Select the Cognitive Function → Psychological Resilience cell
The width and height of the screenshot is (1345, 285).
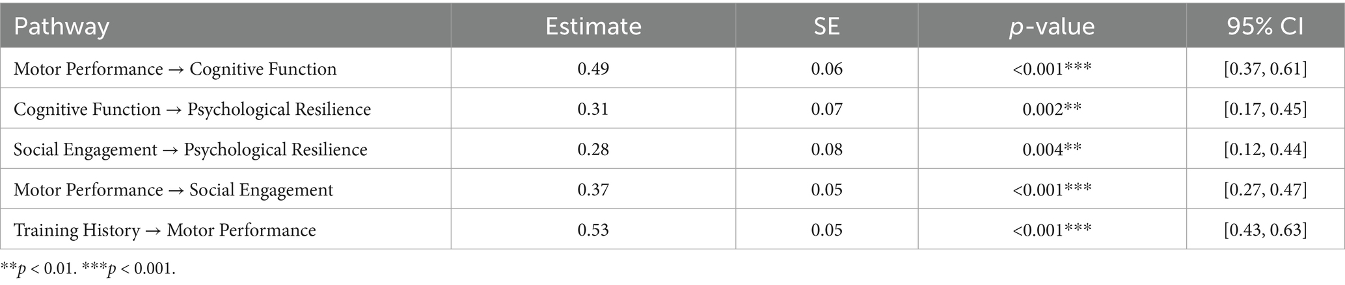(x=192, y=109)
